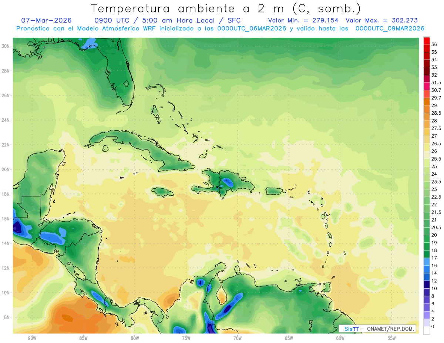Select the "Valor Min. = 279.154" readout
The width and height of the screenshot is (444, 343).
pyautogui.click(x=304, y=20)
